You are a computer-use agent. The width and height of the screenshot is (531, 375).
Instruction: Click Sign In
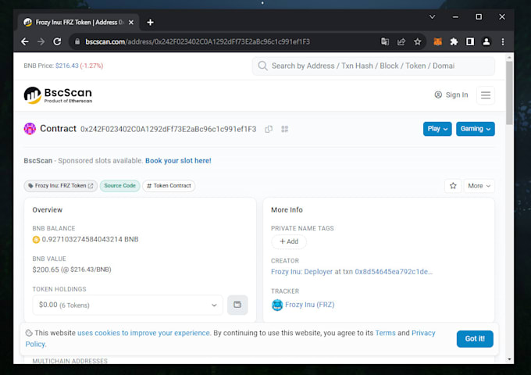pyautogui.click(x=451, y=95)
